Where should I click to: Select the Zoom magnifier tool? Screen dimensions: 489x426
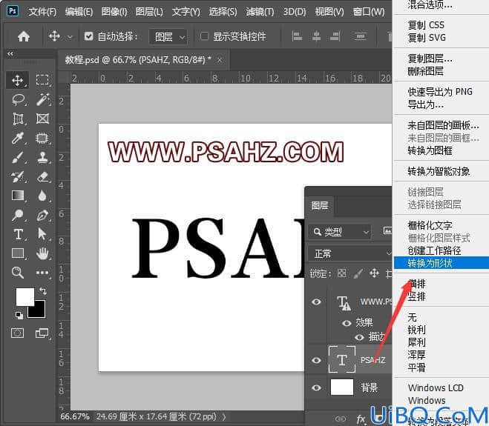tap(18, 273)
